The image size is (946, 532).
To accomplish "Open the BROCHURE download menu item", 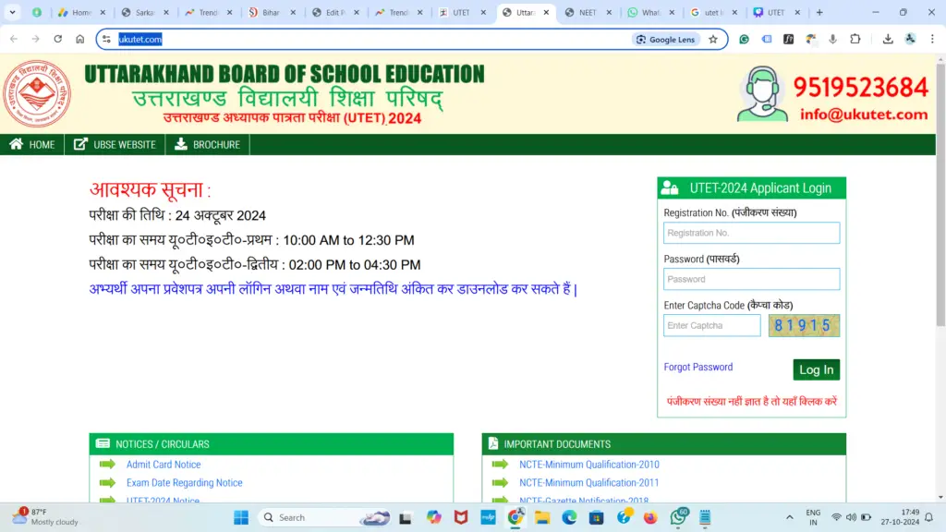I will (x=208, y=145).
